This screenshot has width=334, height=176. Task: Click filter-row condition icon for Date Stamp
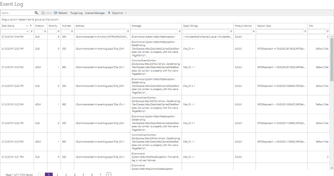click(x=31, y=31)
